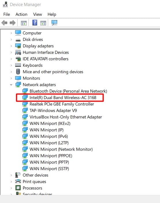Expand the Display adapters node
Screen dimensions: 160x203
[x=11, y=46]
